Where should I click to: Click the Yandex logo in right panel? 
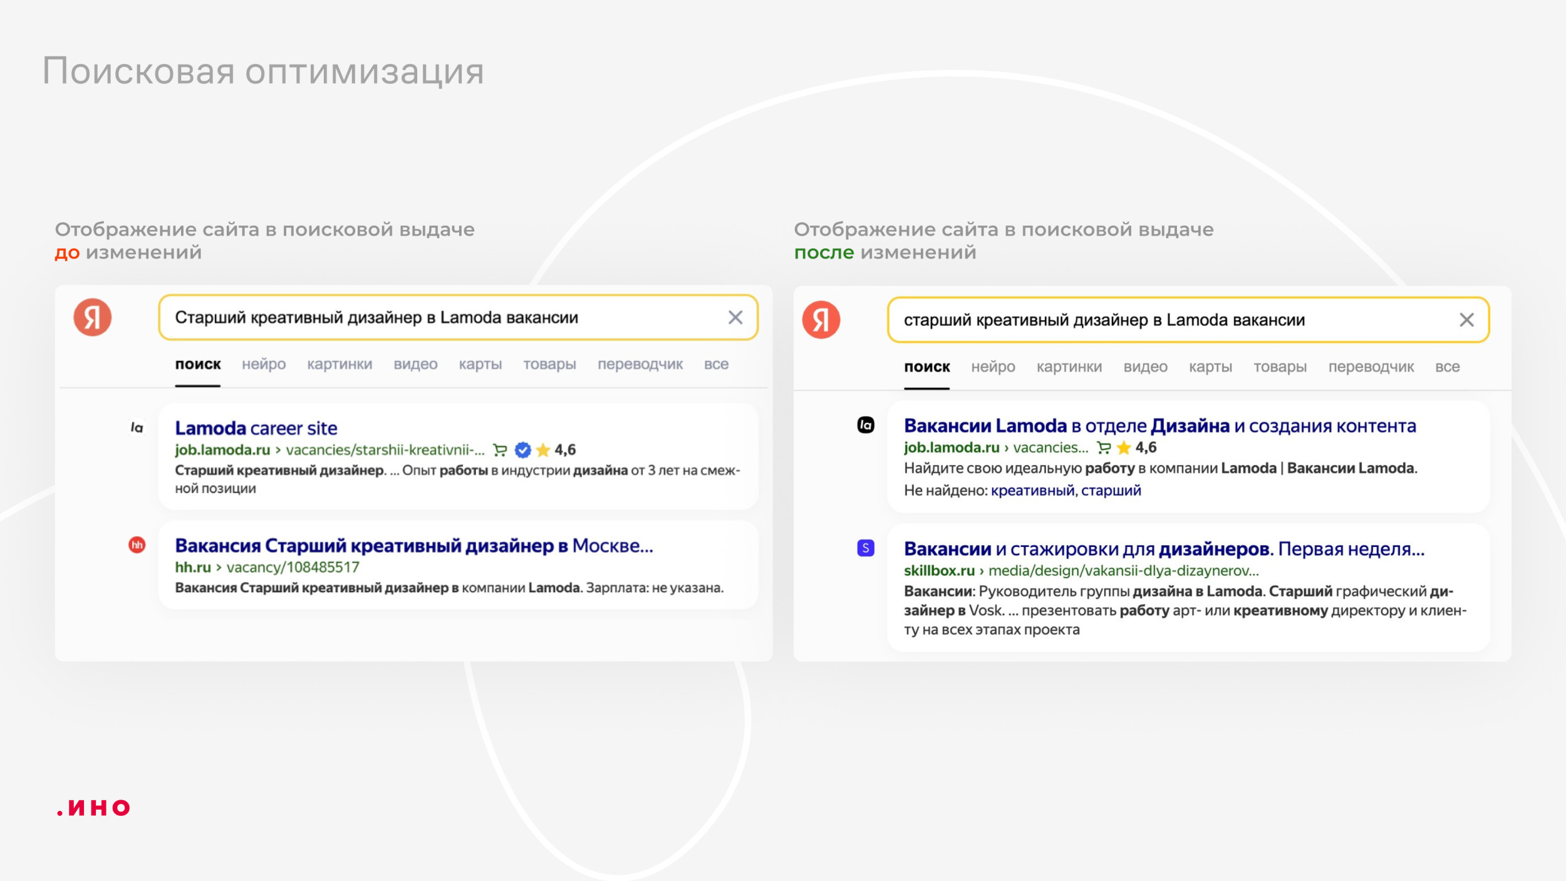821,320
